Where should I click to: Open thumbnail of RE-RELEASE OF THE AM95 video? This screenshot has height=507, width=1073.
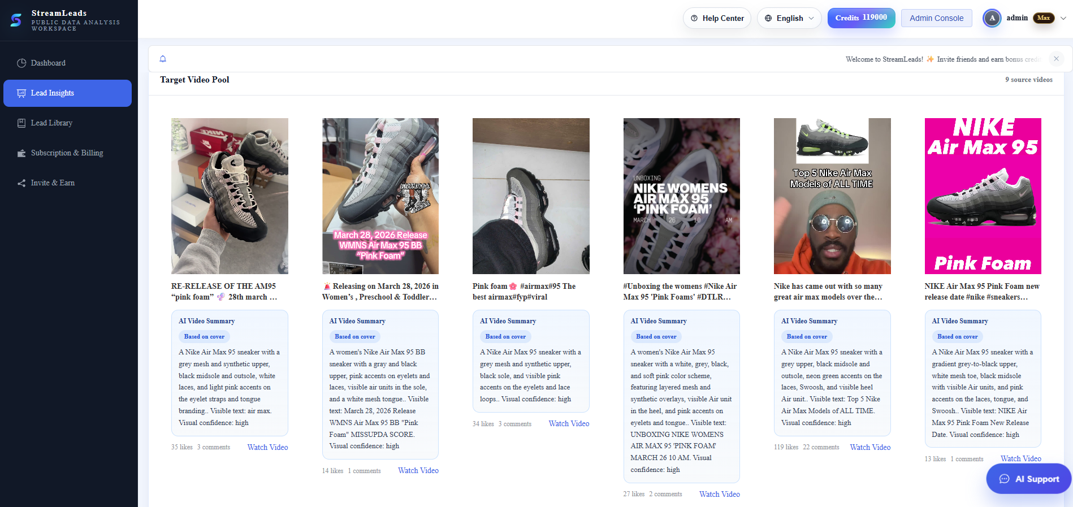tap(230, 196)
